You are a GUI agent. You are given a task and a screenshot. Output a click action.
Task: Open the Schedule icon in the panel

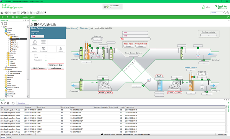[43, 49]
